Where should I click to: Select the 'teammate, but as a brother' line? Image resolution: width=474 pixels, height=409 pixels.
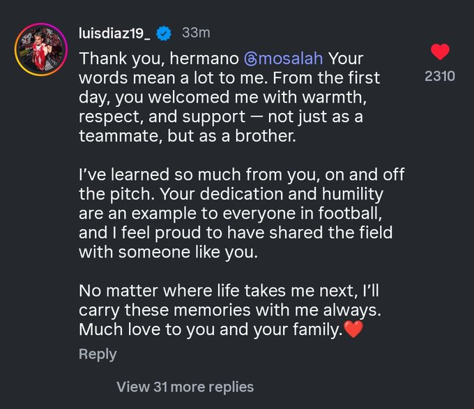(x=187, y=136)
